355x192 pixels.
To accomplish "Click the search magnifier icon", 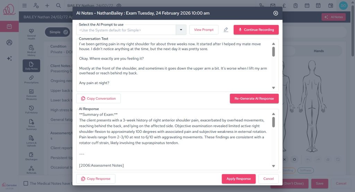I will click(58, 6).
